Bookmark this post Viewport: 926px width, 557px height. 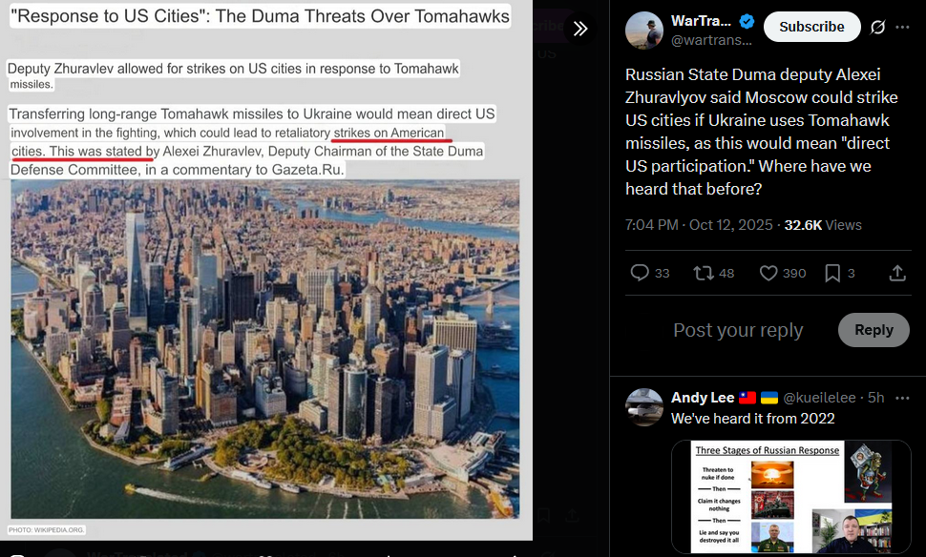832,273
